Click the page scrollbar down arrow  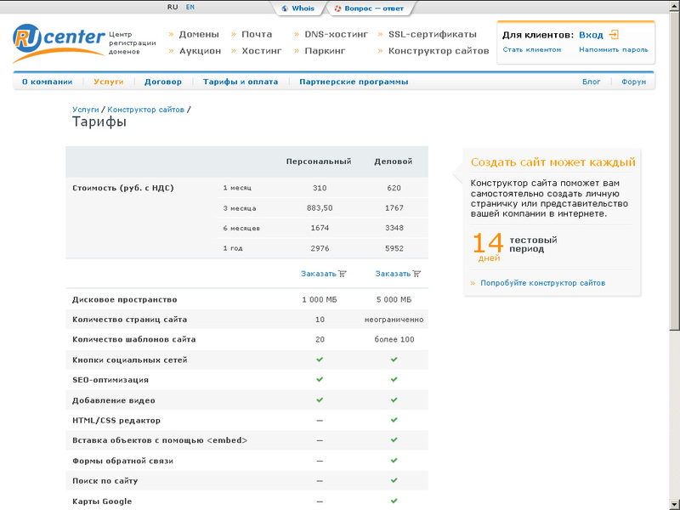pyautogui.click(x=674, y=504)
